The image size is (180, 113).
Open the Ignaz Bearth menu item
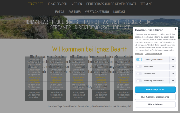(57, 4)
